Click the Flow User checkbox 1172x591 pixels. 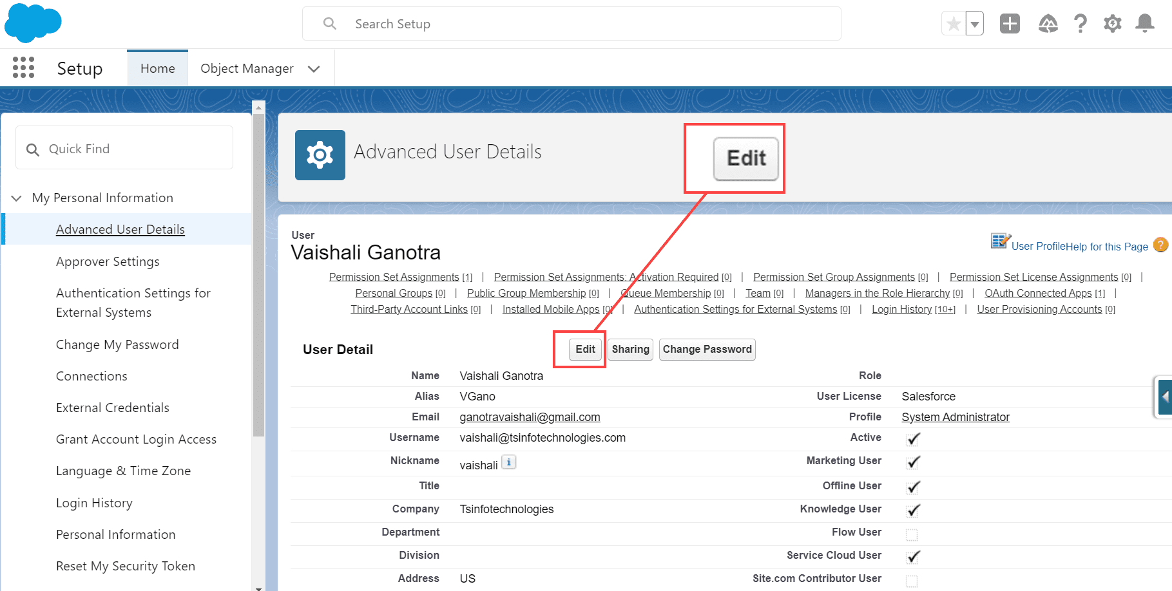pos(912,534)
